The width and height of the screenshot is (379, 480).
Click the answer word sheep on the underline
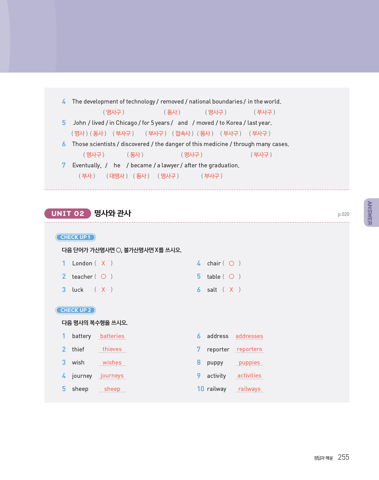pos(112,389)
